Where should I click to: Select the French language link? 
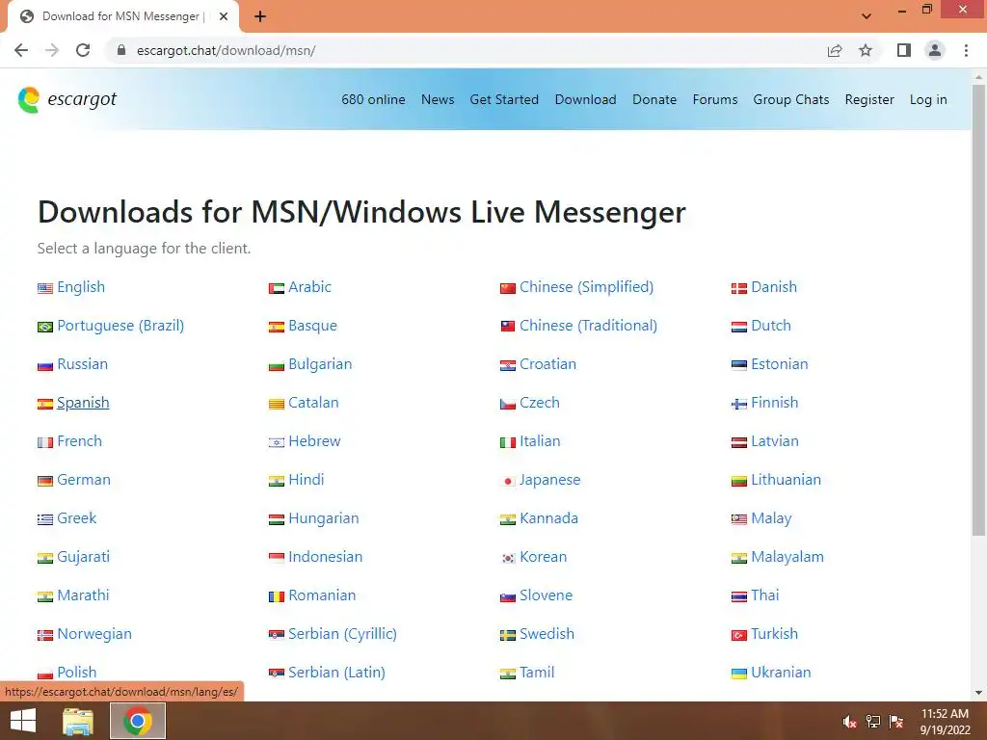(79, 441)
